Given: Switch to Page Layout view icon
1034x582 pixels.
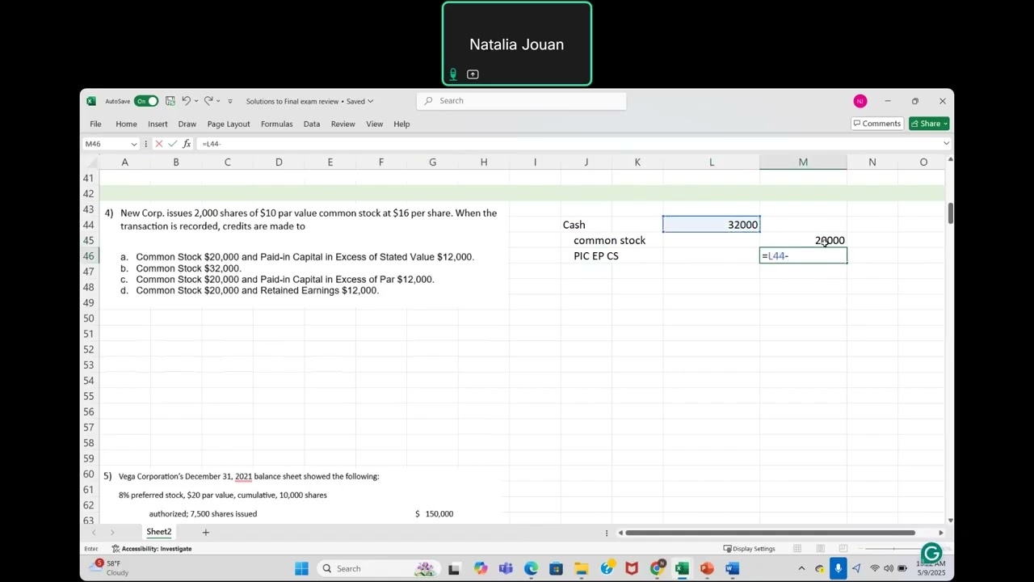Looking at the screenshot, I should pyautogui.click(x=820, y=549).
